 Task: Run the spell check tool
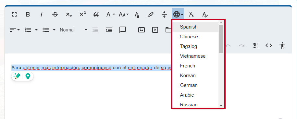click(205, 14)
